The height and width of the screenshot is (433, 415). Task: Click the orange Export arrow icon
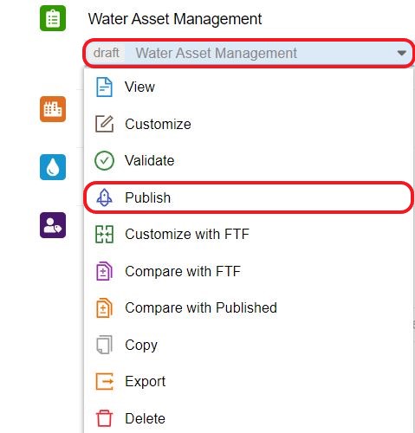[x=104, y=381]
